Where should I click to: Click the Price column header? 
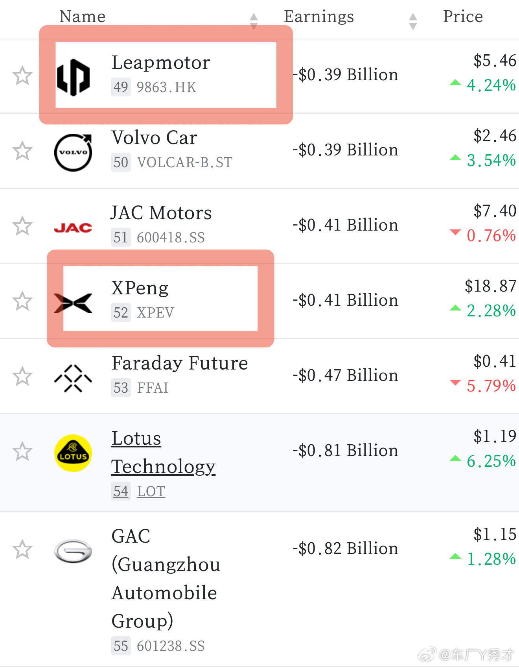pyautogui.click(x=463, y=17)
